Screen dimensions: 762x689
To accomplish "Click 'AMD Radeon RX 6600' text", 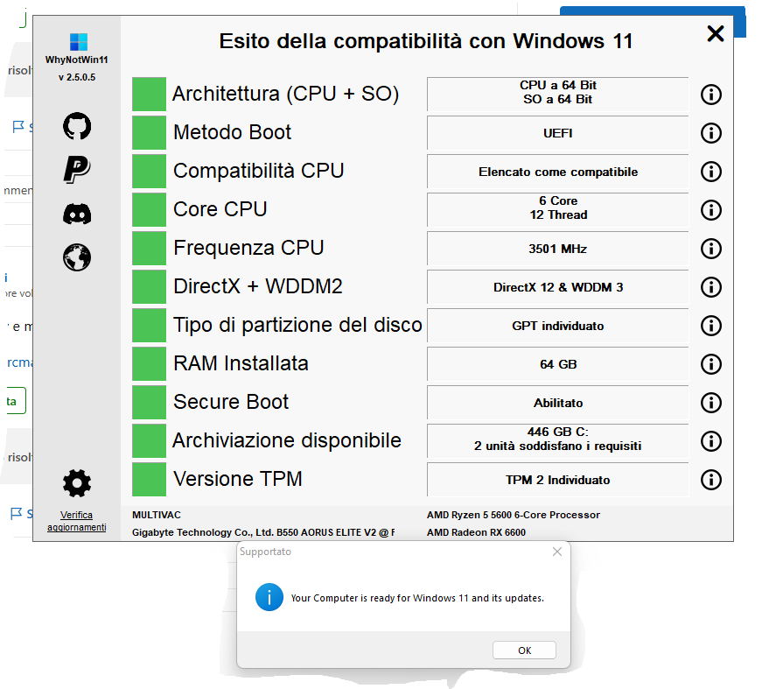I will (x=476, y=532).
